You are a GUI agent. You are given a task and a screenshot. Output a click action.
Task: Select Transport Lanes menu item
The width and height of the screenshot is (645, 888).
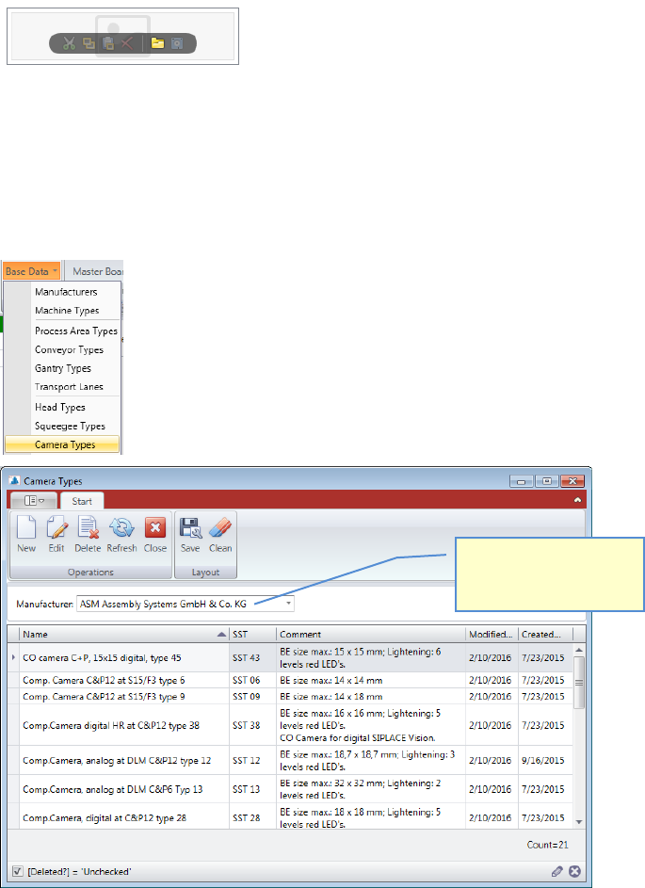point(69,387)
